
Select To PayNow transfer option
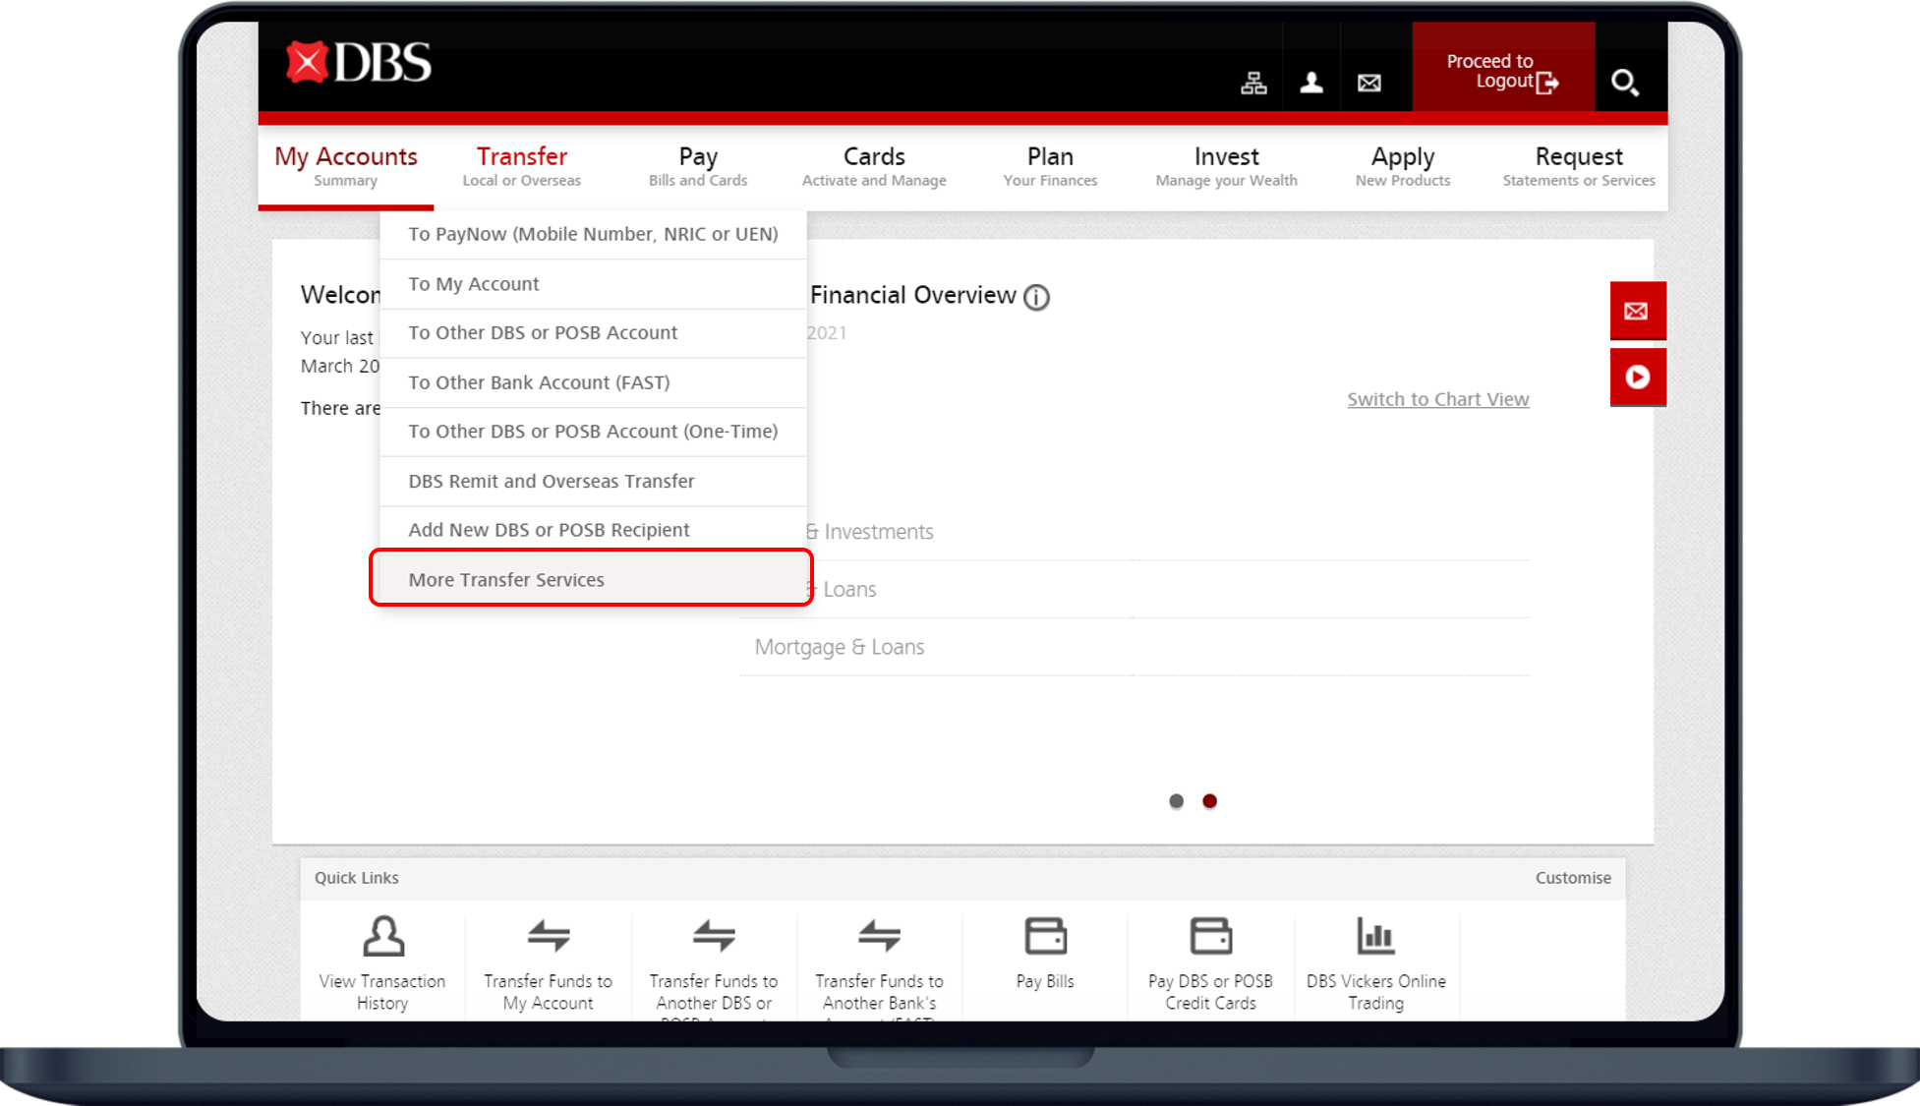(x=593, y=234)
